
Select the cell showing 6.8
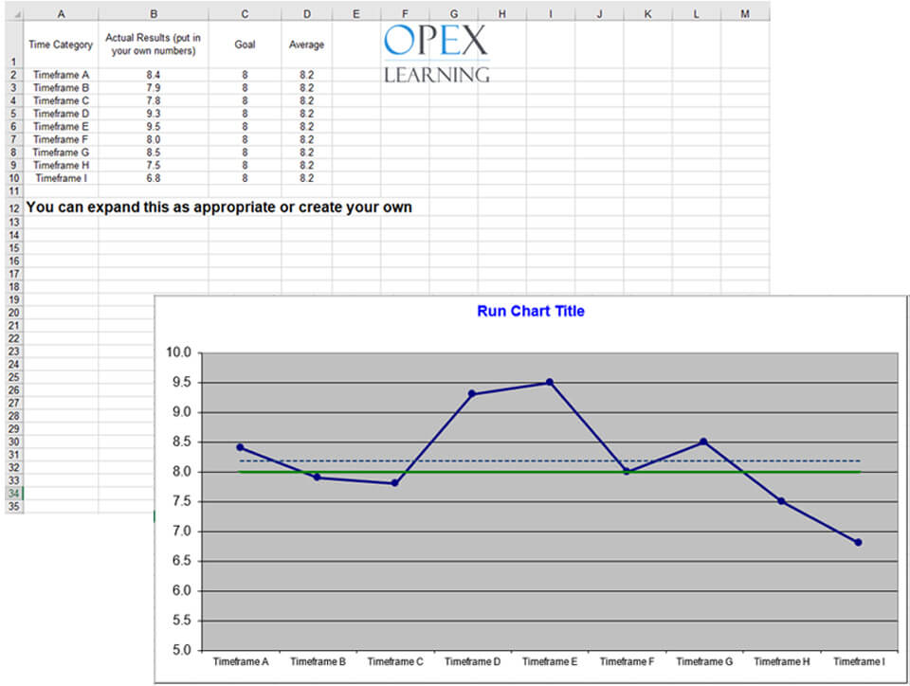(153, 177)
